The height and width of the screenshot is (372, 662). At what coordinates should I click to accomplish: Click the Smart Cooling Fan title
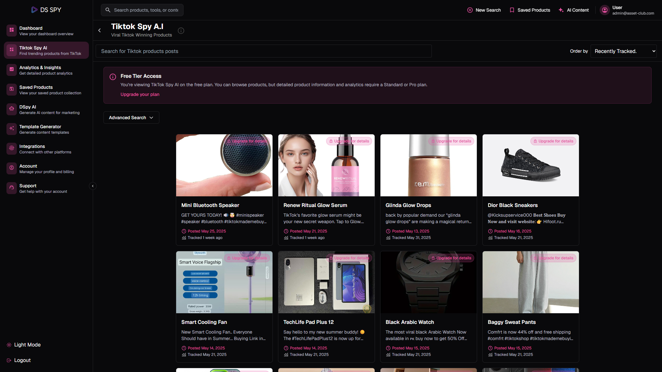(204, 322)
